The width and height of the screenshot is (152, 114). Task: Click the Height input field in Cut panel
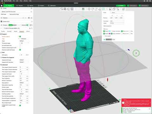click(117, 23)
